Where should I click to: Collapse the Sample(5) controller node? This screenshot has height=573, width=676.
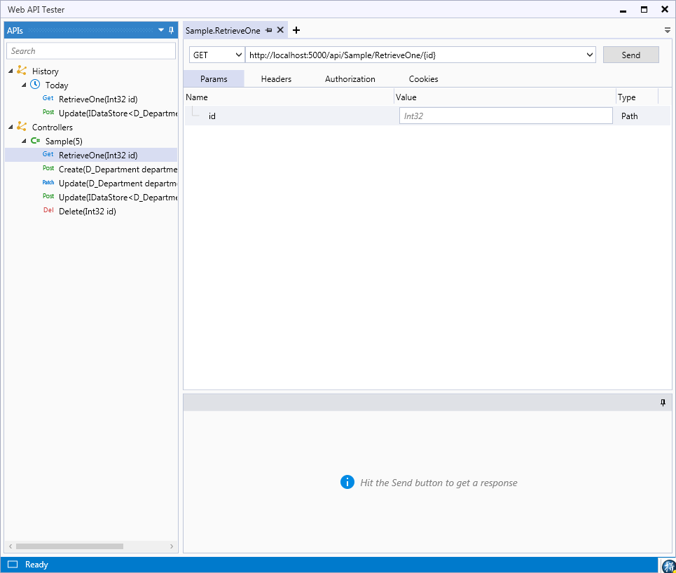(24, 141)
